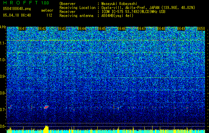The height and width of the screenshot is (133, 209).
Task: Click the HROFFT program title
Action: click(21, 3)
